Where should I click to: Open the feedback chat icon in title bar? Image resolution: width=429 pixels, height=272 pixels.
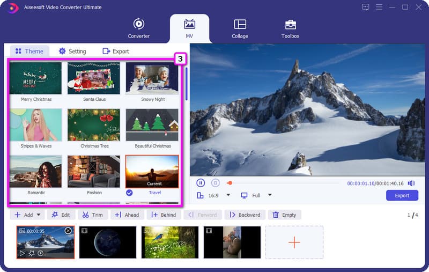[x=365, y=7]
